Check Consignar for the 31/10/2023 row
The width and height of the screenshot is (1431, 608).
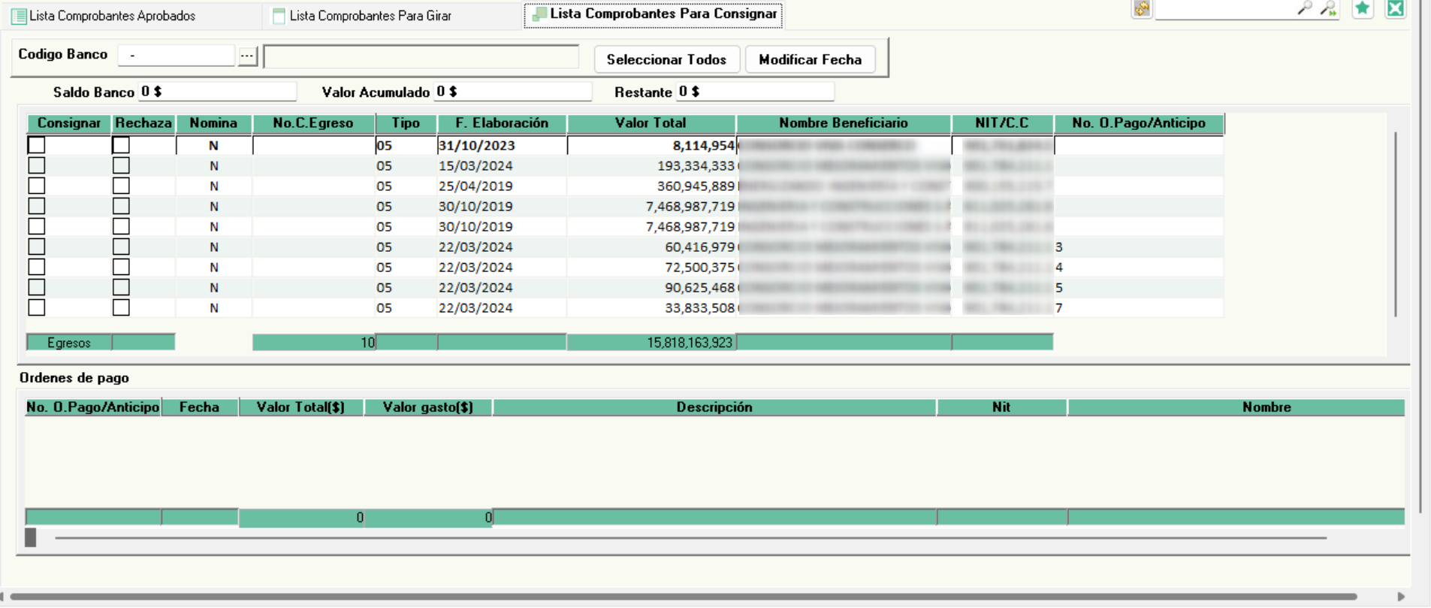[37, 145]
